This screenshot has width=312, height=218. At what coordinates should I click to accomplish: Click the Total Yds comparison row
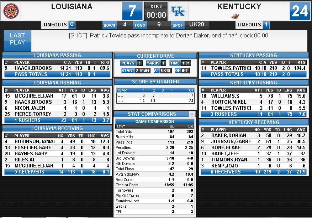155,131
